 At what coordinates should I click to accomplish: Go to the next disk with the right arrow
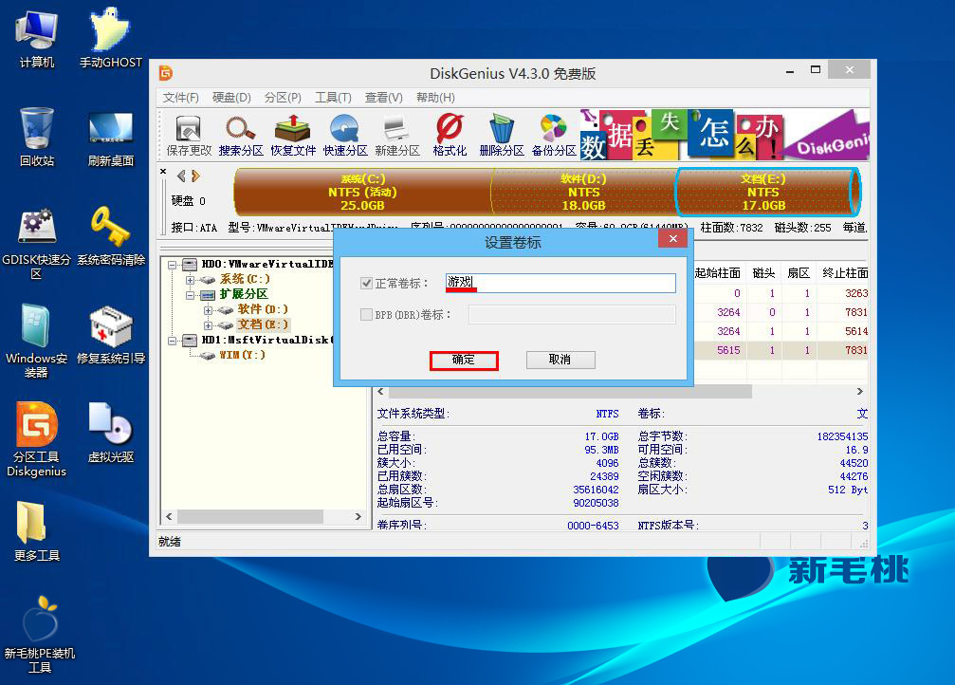pos(195,176)
